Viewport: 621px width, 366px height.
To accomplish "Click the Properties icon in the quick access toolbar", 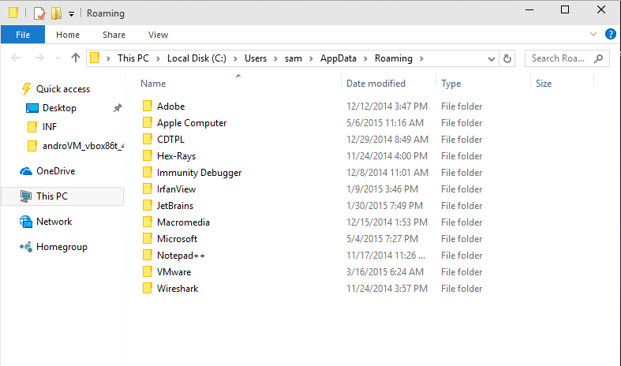I will [39, 13].
